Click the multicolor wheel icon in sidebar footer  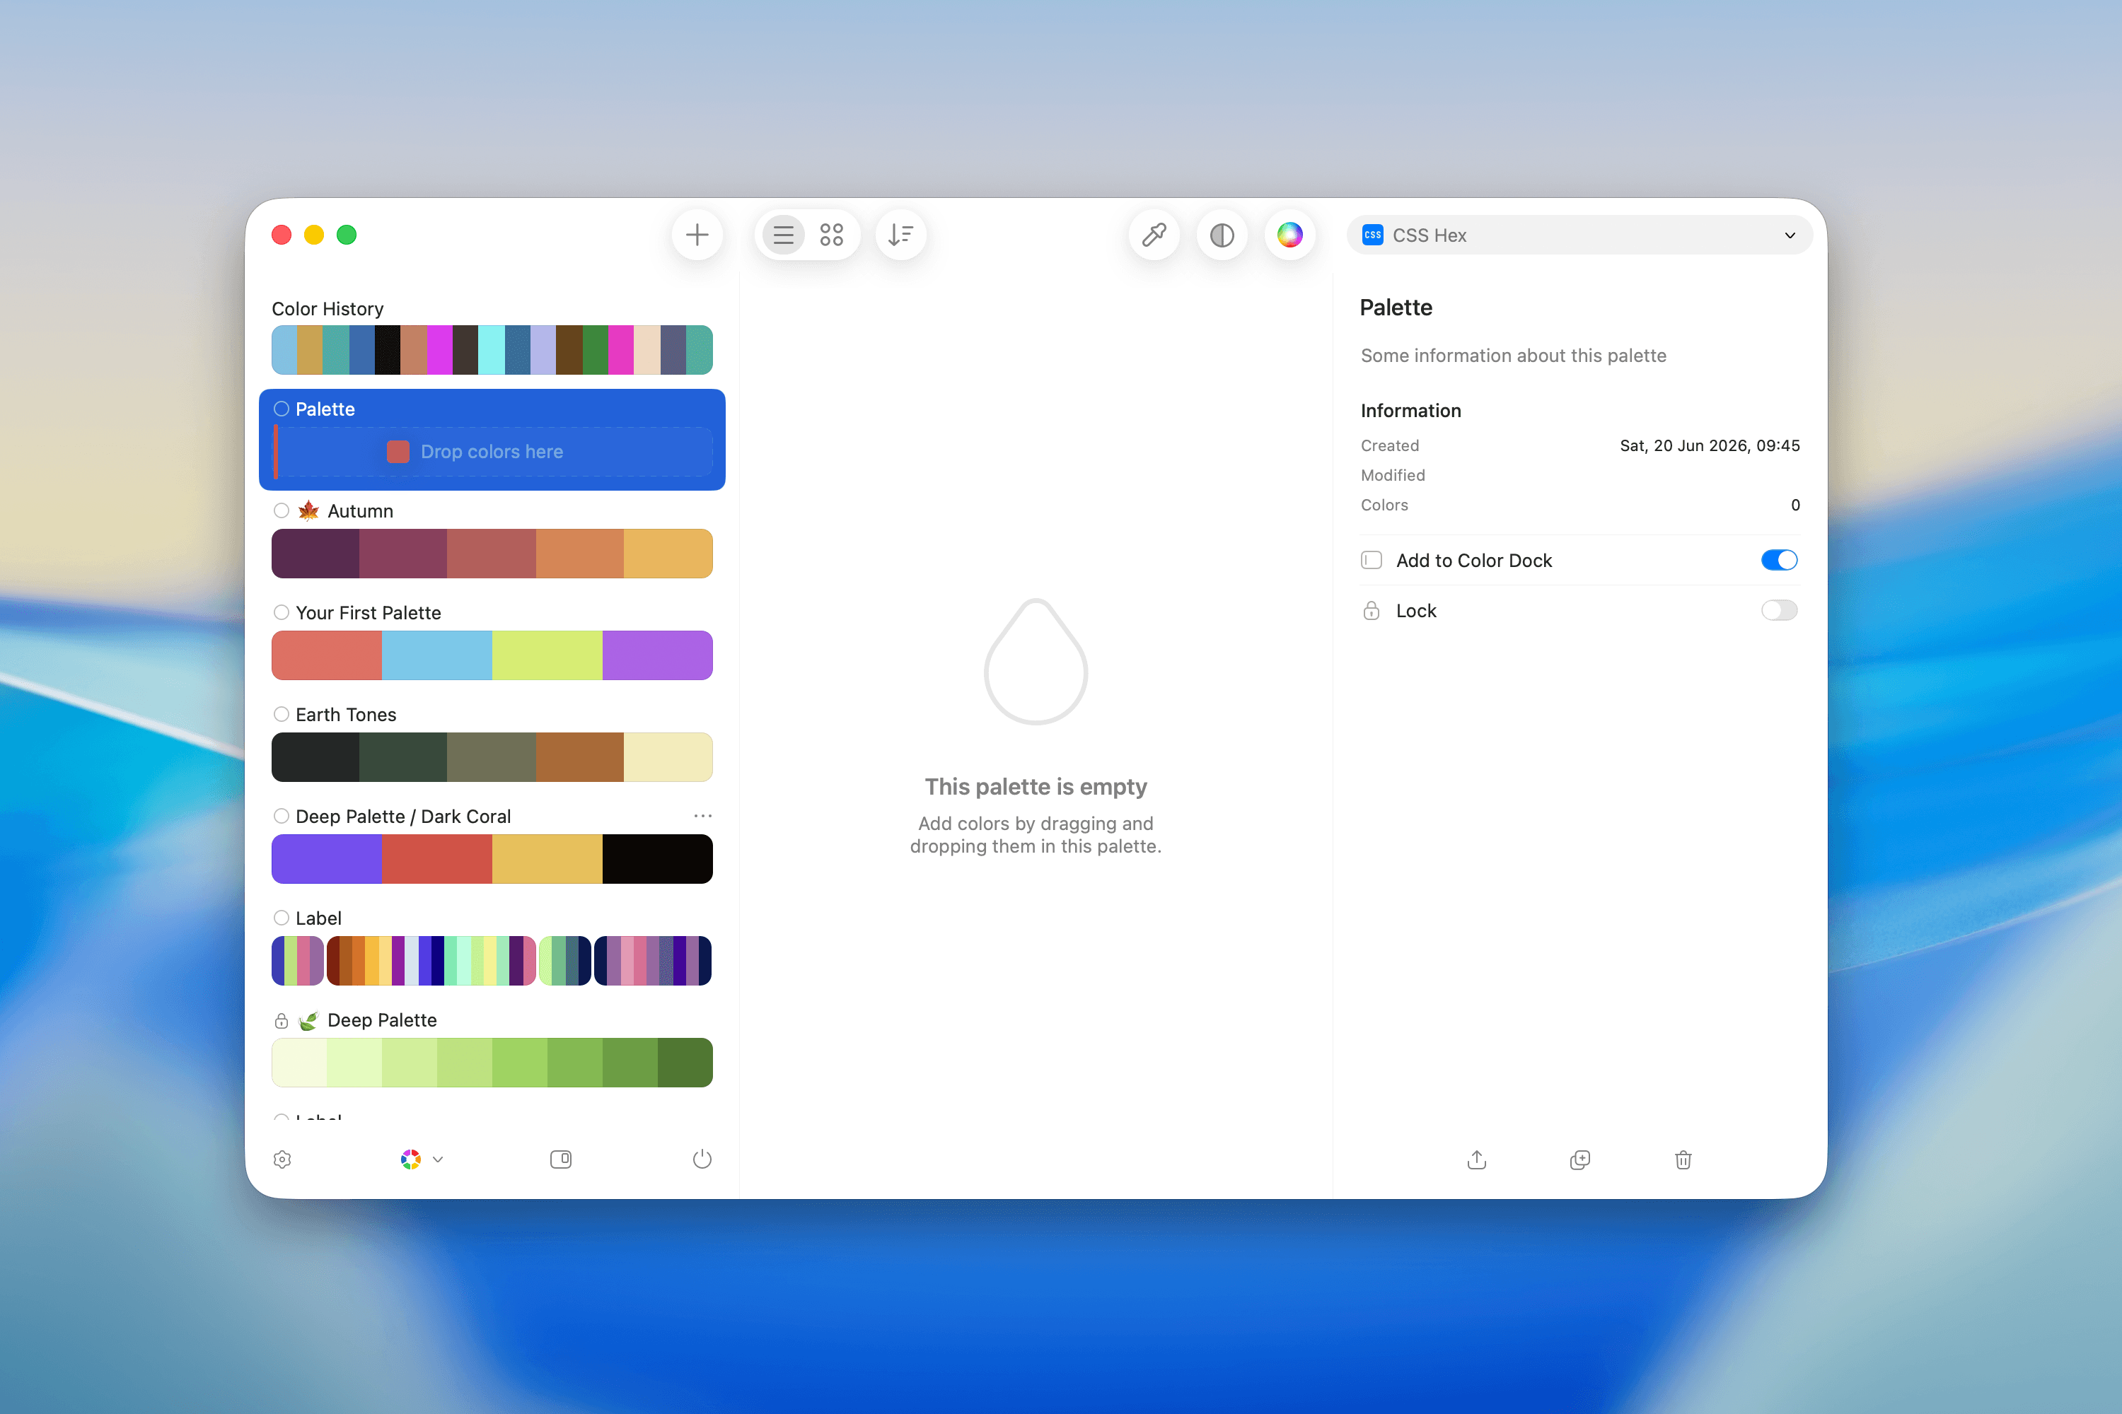(x=410, y=1159)
